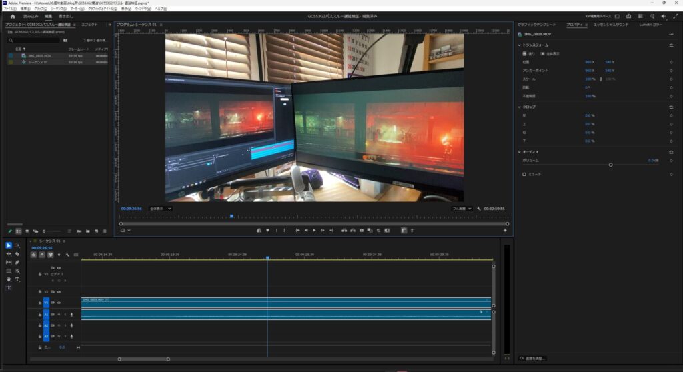Click the 速度を調整 button
The width and height of the screenshot is (683, 372).
(x=533, y=358)
